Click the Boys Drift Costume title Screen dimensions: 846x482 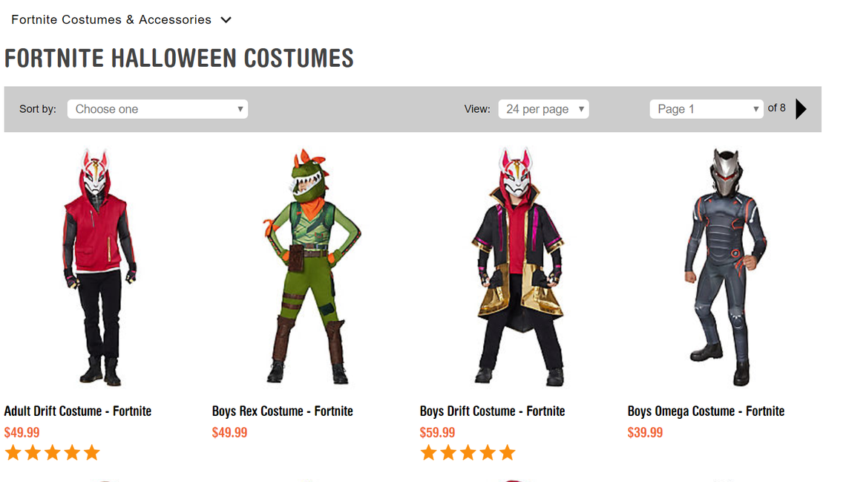[492, 411]
